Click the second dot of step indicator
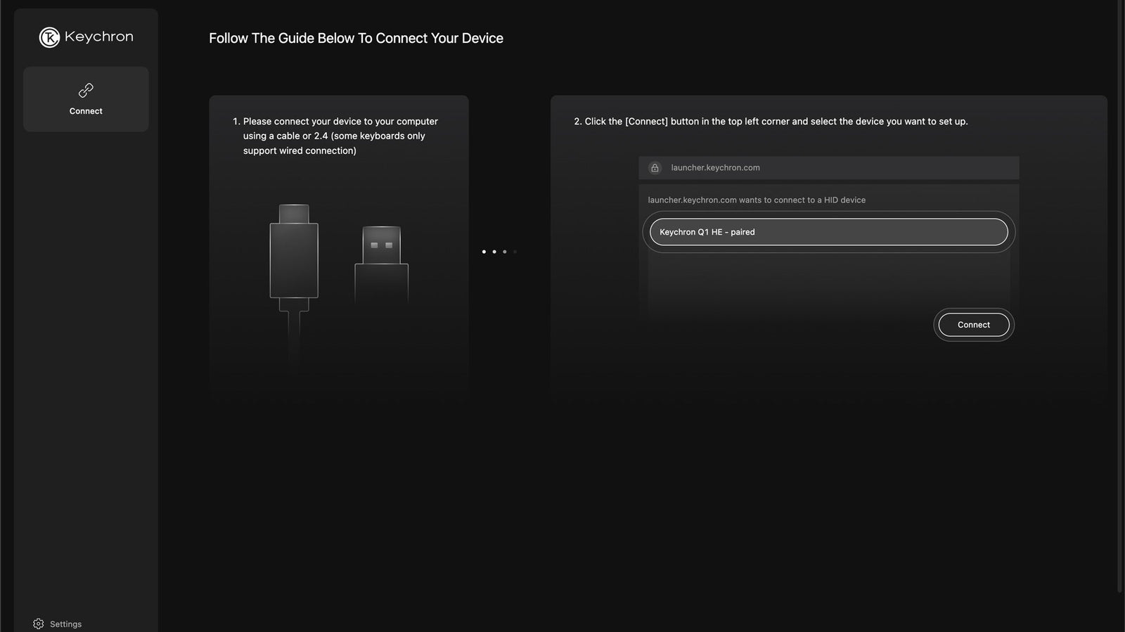The width and height of the screenshot is (1125, 632). tap(494, 252)
